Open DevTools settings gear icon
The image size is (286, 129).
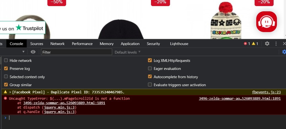[267, 44]
